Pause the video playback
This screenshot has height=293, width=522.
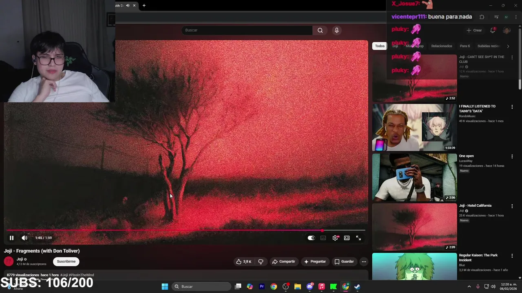coord(11,238)
